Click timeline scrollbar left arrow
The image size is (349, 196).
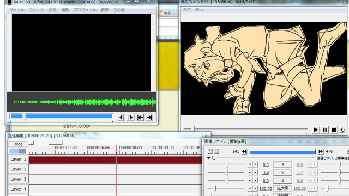[31, 143]
